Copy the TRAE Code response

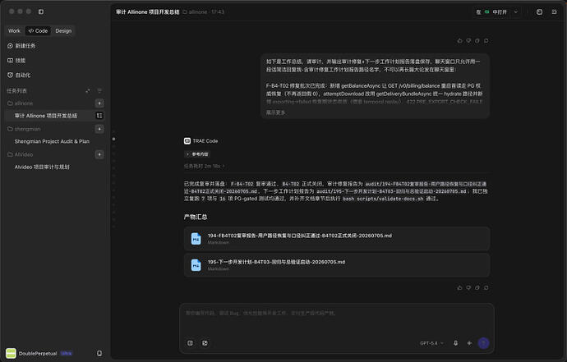coord(477,287)
